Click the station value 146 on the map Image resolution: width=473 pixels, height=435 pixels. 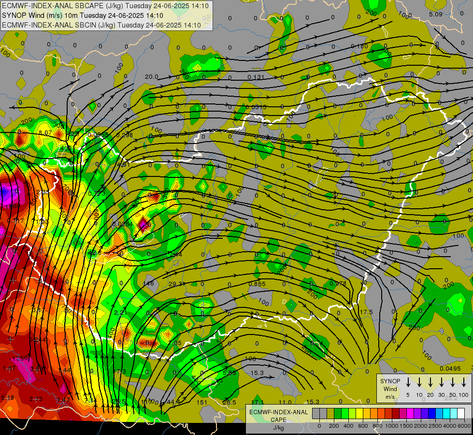[148, 283]
